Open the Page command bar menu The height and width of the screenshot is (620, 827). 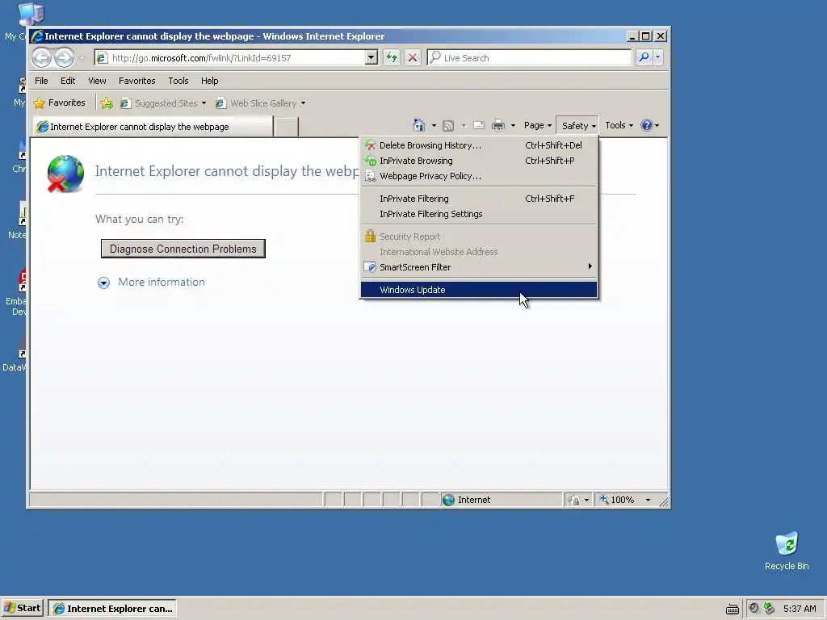coord(537,125)
